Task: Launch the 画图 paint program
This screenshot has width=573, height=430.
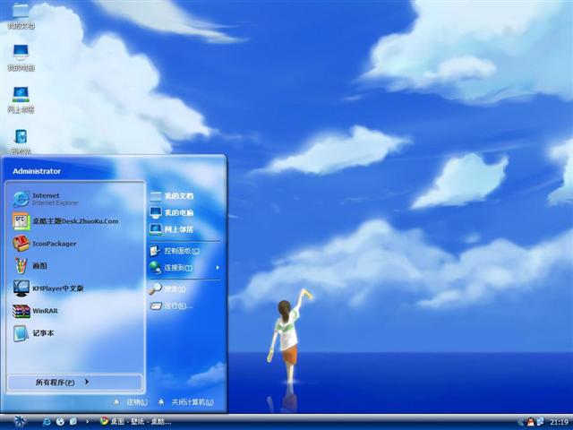Action: [30, 266]
